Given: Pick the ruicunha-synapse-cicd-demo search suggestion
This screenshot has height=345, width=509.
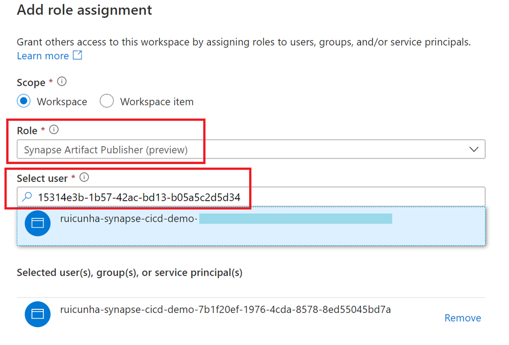Looking at the screenshot, I should (x=251, y=226).
